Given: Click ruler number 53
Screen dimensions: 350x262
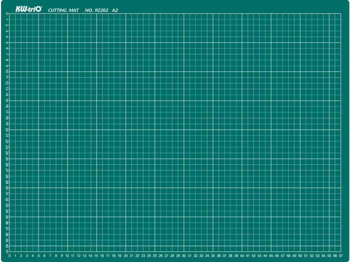Looking at the screenshot, I should click(x=318, y=256).
